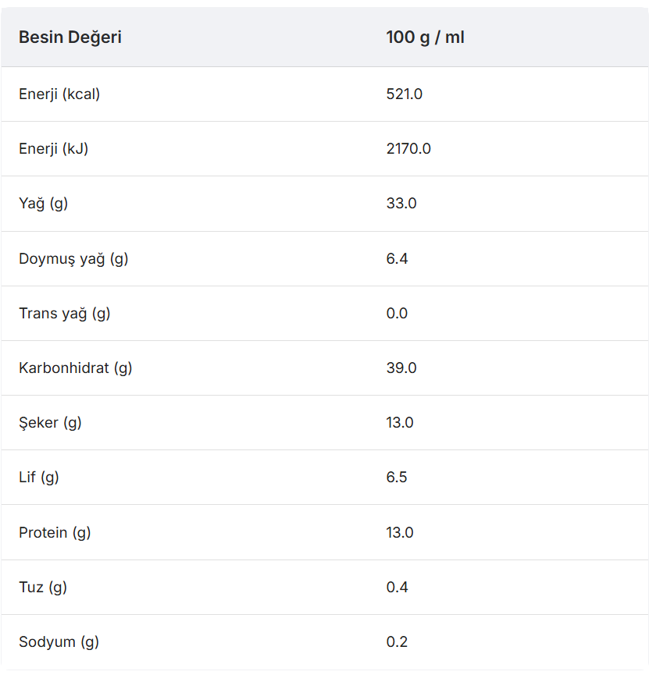Click the 2170.0 kJ value
Image resolution: width=649 pixels, height=675 pixels.
tap(408, 148)
